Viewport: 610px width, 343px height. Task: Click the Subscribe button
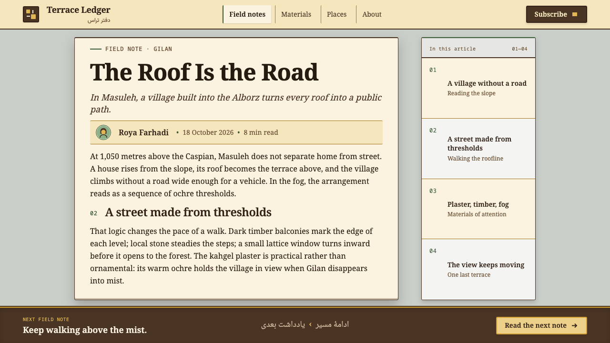pyautogui.click(x=557, y=14)
